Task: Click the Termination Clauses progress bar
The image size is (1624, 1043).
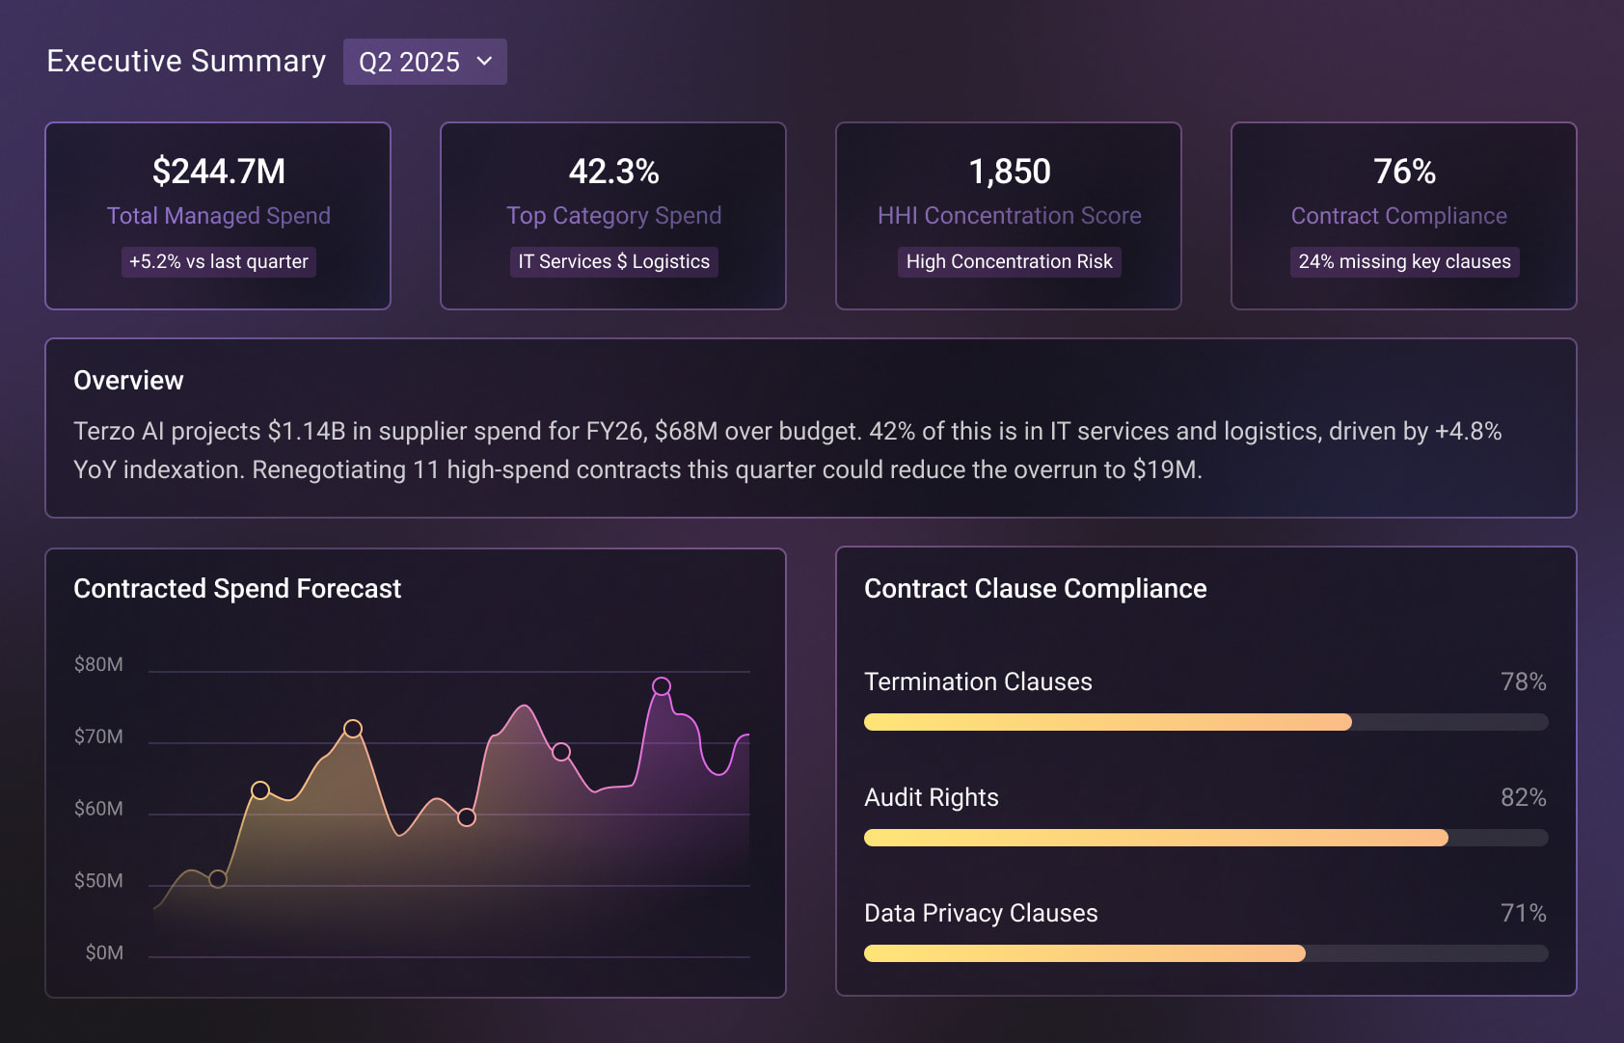Action: coord(1205,722)
